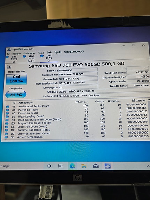Select the D: drive status circle
The height and width of the screenshot is (200, 150).
(42, 56)
